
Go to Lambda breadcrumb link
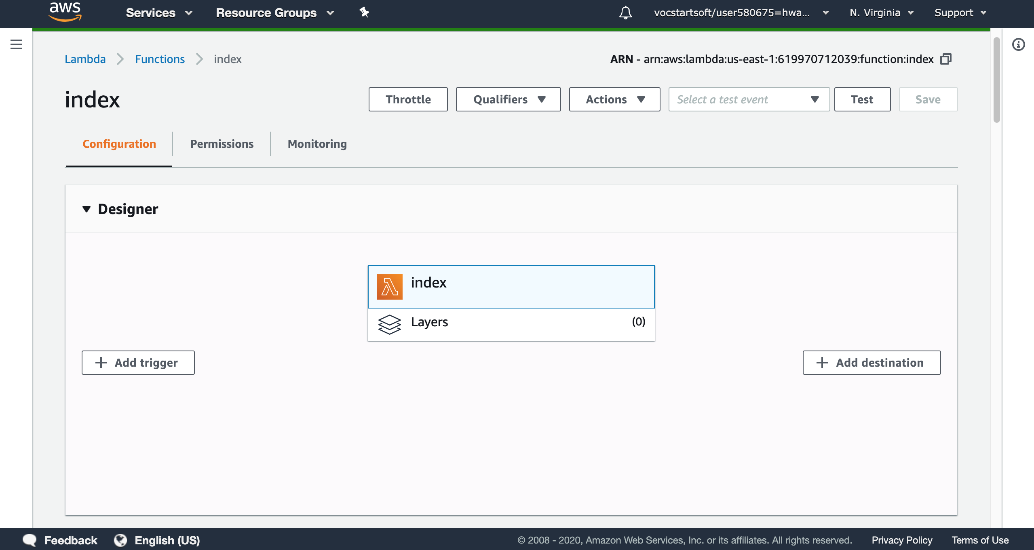coord(85,59)
